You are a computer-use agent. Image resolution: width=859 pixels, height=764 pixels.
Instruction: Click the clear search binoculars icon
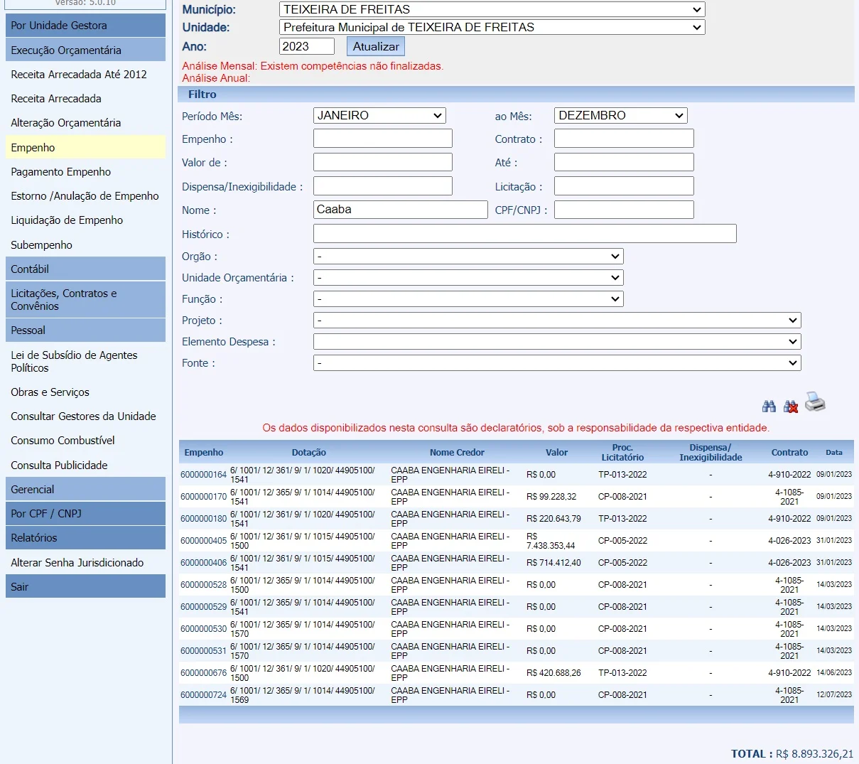click(x=791, y=407)
